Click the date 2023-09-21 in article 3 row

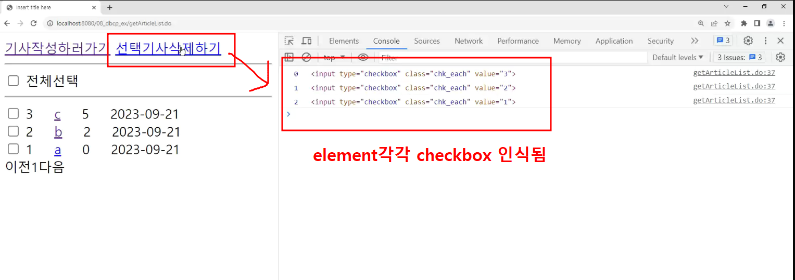point(145,114)
